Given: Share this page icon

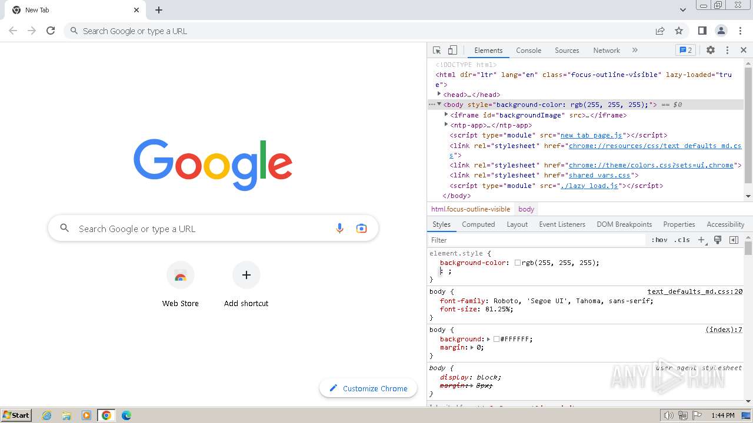Looking at the screenshot, I should click(x=660, y=31).
